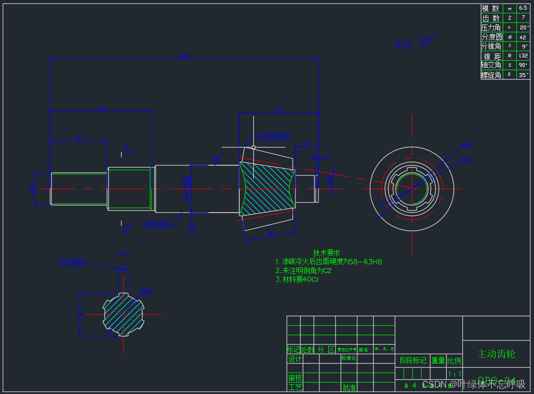Select the 审核 title block cell
Viewport: 534px width, 394px height.
[295, 378]
